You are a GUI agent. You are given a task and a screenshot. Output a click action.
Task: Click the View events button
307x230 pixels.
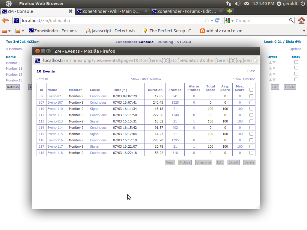pos(170,162)
